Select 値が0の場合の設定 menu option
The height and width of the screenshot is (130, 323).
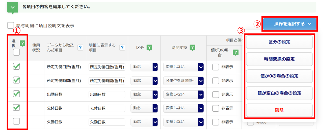(x=279, y=76)
